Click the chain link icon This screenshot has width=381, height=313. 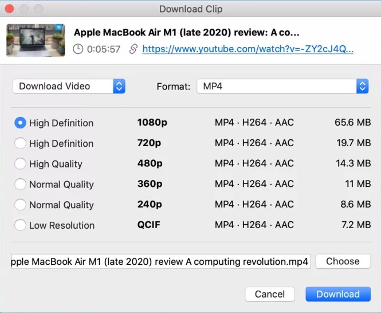click(x=133, y=49)
